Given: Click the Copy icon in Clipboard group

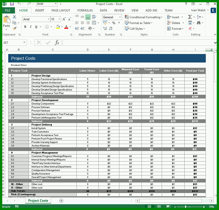Looking at the screenshot, I should (x=14, y=22).
